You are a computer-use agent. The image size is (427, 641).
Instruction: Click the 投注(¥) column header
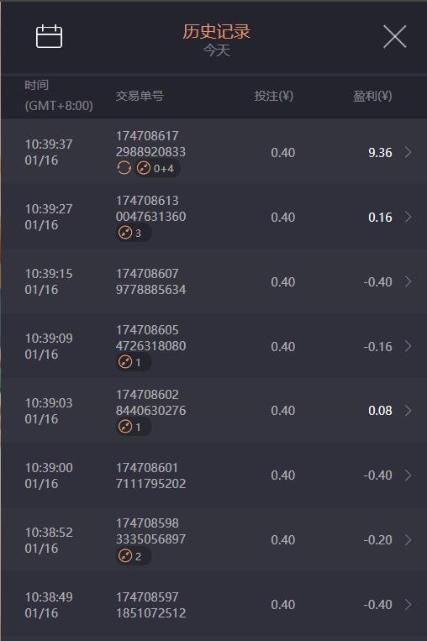[x=274, y=96]
